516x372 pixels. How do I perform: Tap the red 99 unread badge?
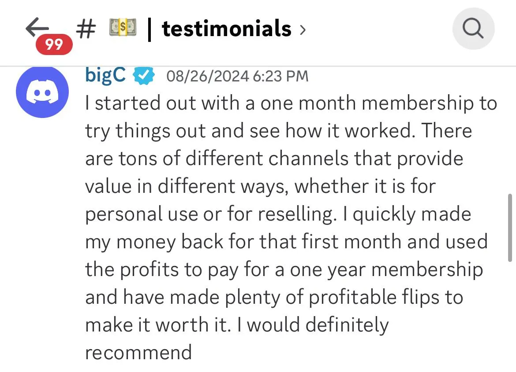coord(54,44)
